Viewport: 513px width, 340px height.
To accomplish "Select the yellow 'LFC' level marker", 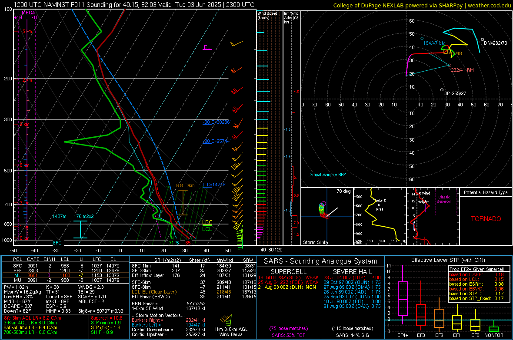I will (x=207, y=222).
